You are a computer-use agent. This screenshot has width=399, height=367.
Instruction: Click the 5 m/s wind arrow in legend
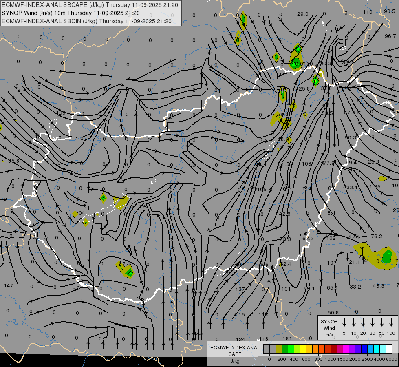pyautogui.click(x=344, y=323)
